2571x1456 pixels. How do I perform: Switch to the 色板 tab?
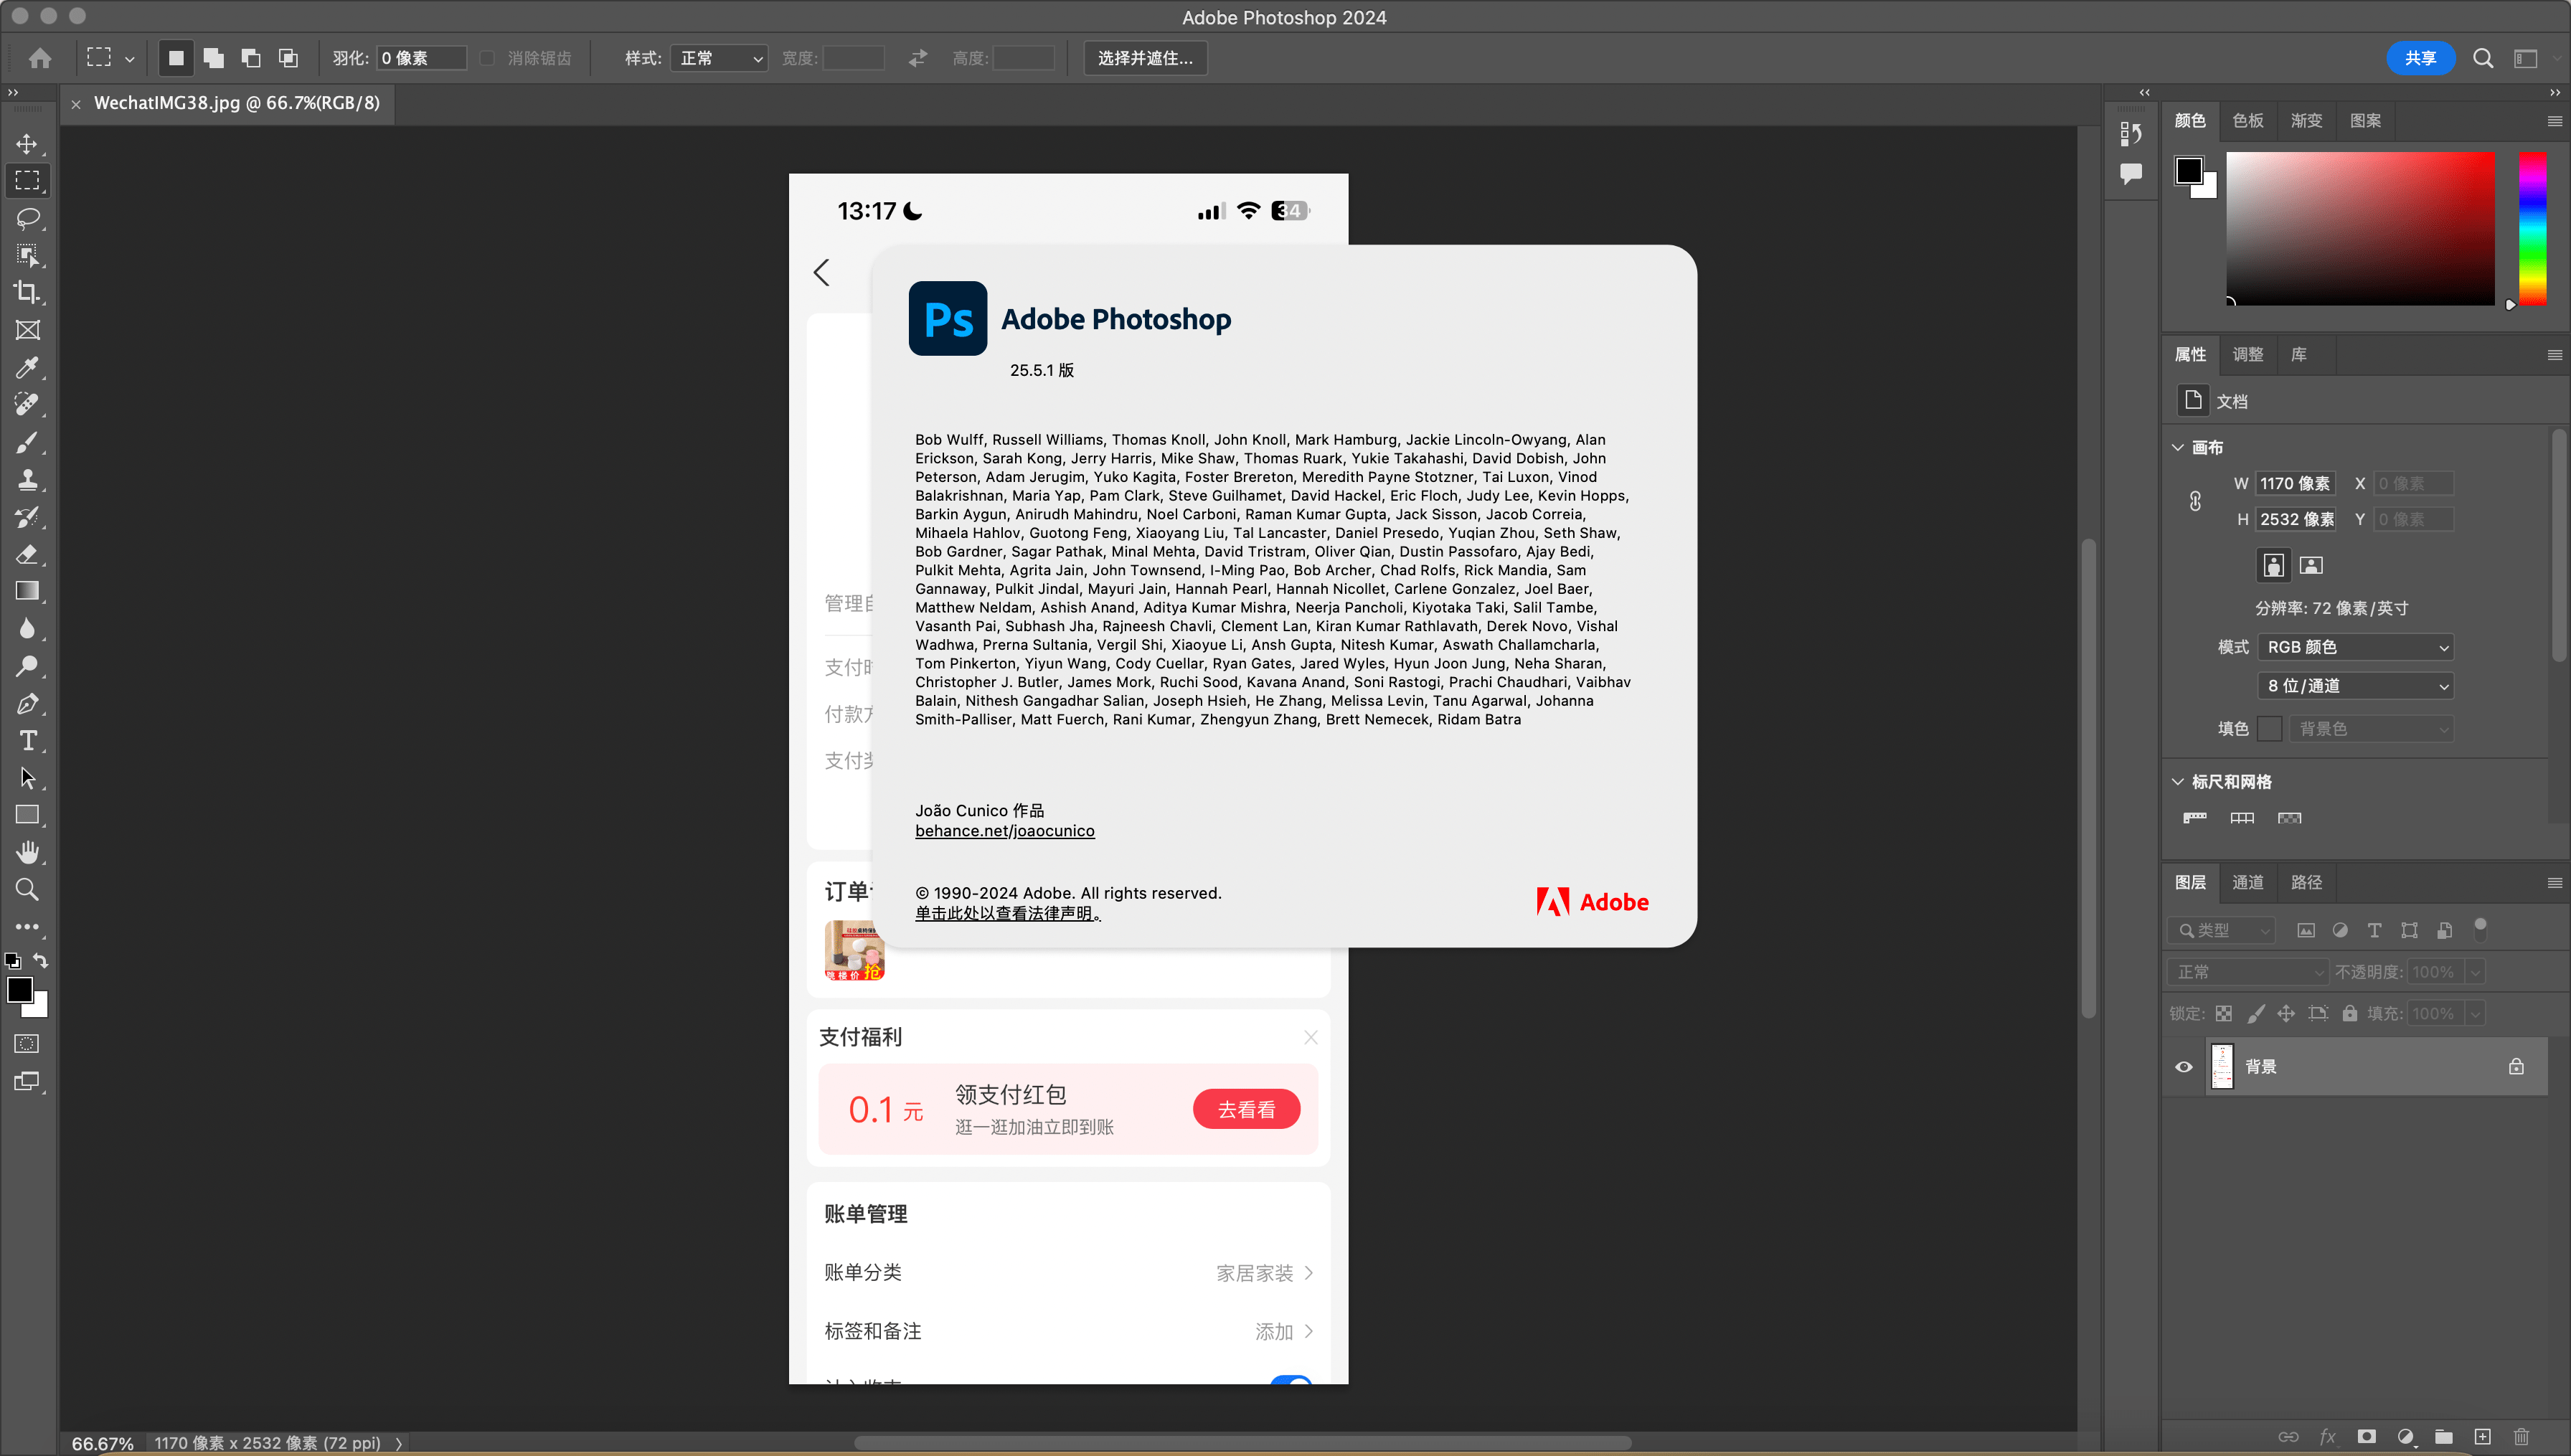[2247, 121]
